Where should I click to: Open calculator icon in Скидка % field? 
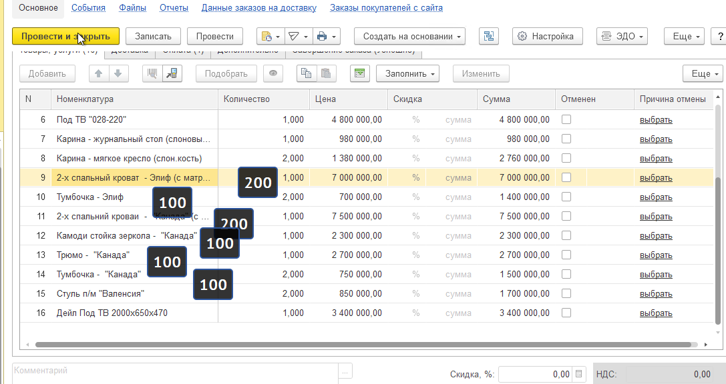click(578, 374)
